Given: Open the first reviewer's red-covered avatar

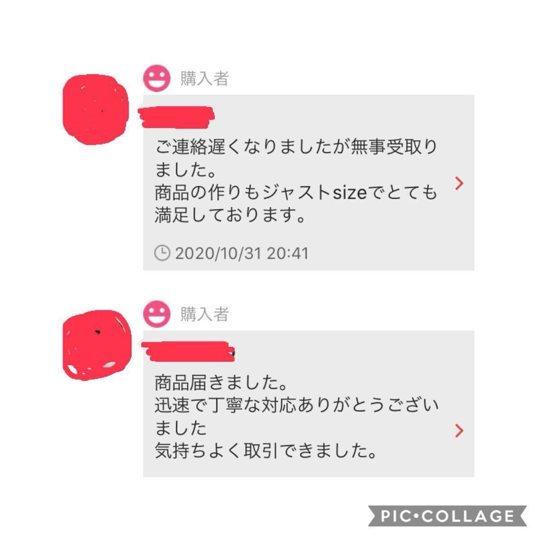Looking at the screenshot, I should point(95,109).
